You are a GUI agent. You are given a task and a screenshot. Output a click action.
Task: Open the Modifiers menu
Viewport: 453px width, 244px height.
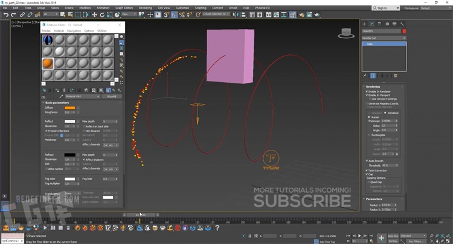85,8
